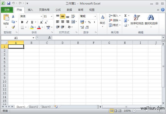The image size is (166, 114).
Task: Click the Paste (粘贴) icon
Action: tap(6, 18)
